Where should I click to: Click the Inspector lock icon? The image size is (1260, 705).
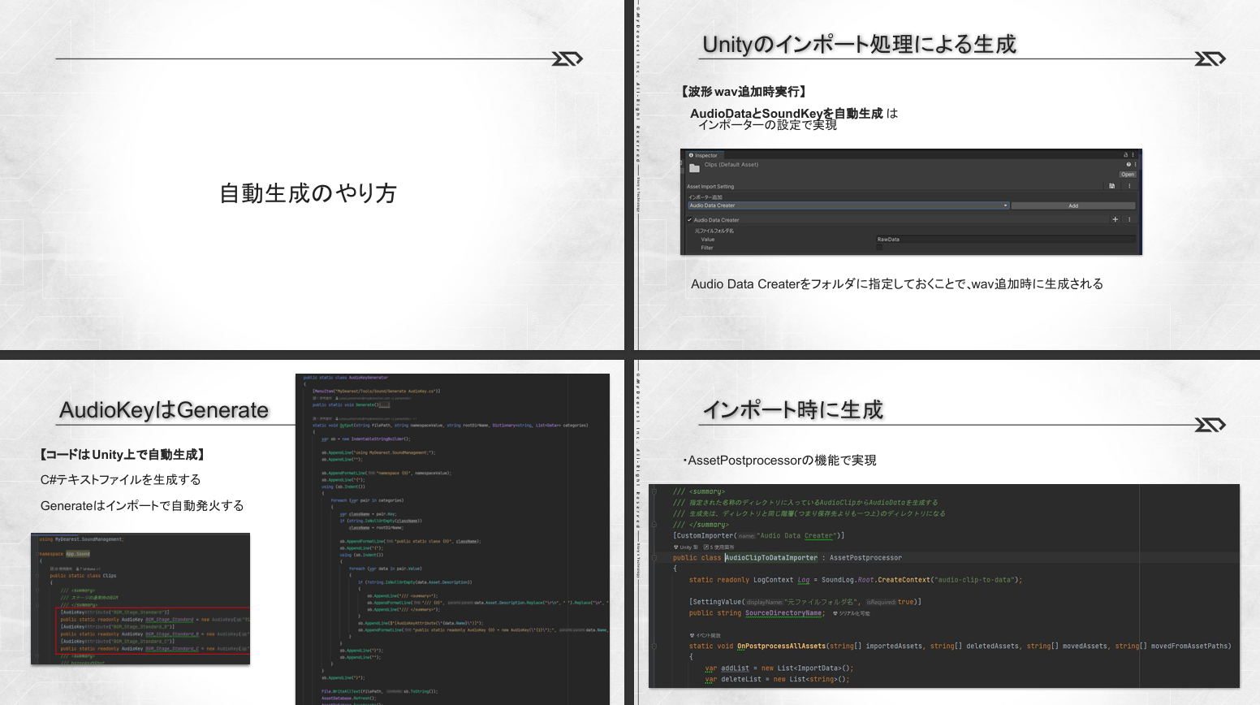point(1125,154)
